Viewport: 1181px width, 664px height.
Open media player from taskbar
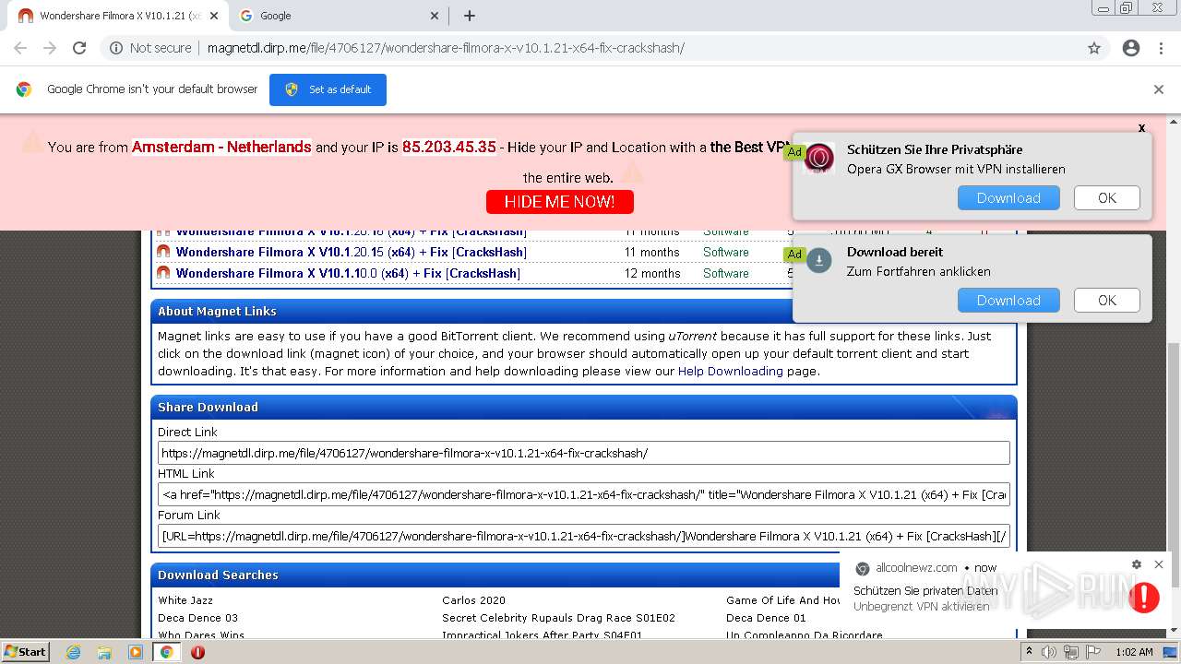[x=136, y=652]
